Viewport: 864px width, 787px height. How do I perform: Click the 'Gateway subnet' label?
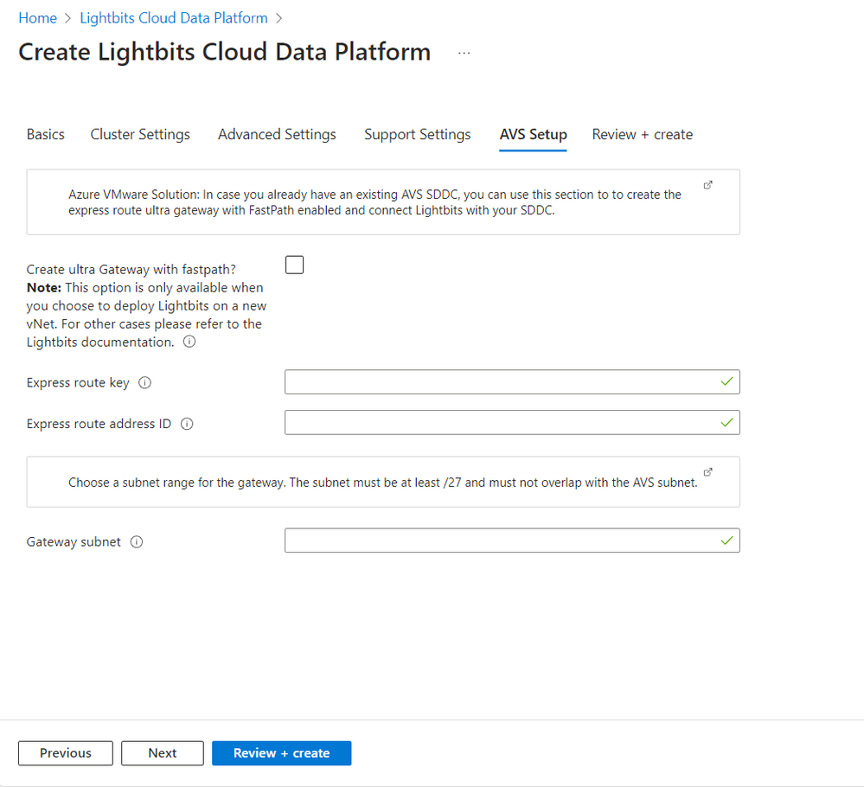click(74, 541)
